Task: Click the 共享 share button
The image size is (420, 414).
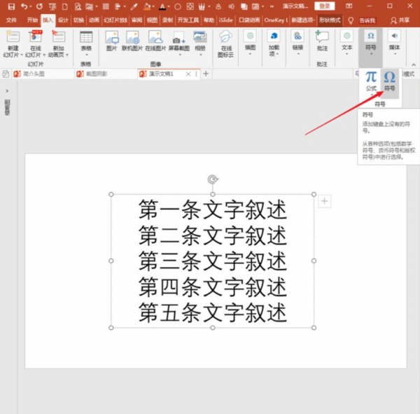Action: point(400,20)
